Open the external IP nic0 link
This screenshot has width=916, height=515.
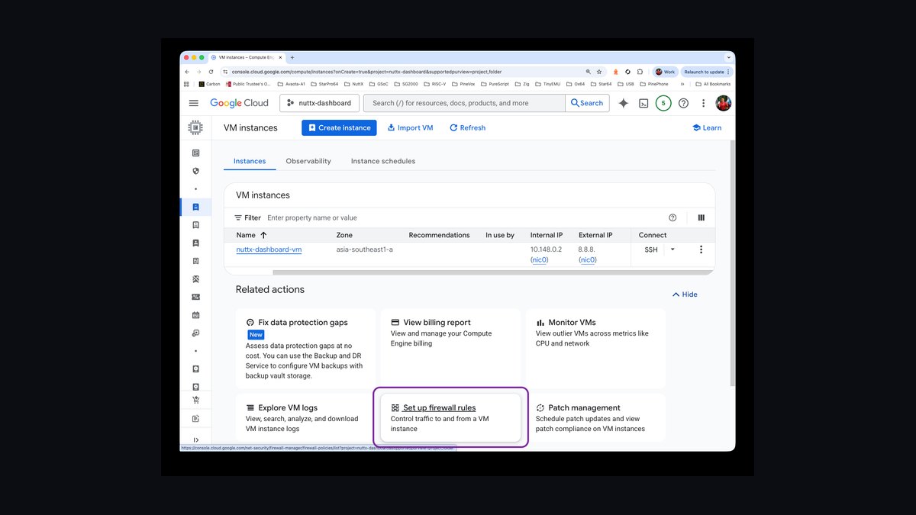click(588, 260)
